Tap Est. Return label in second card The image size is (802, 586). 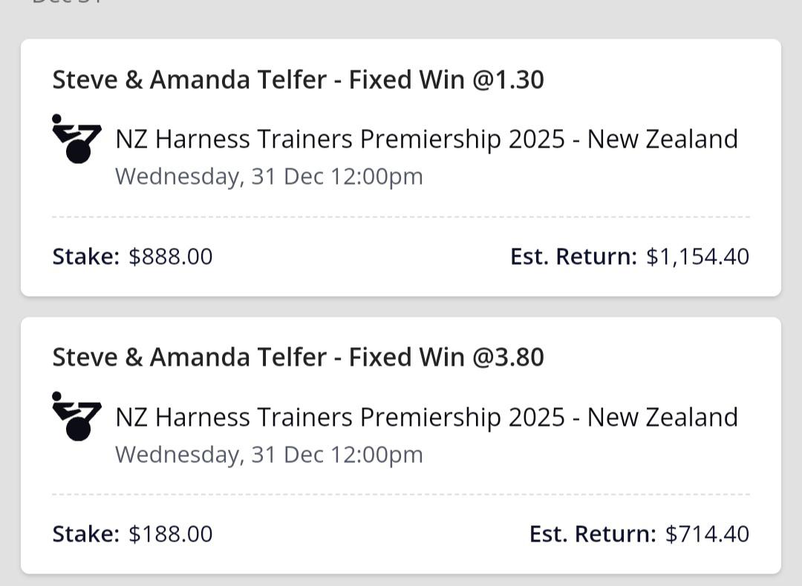(593, 534)
